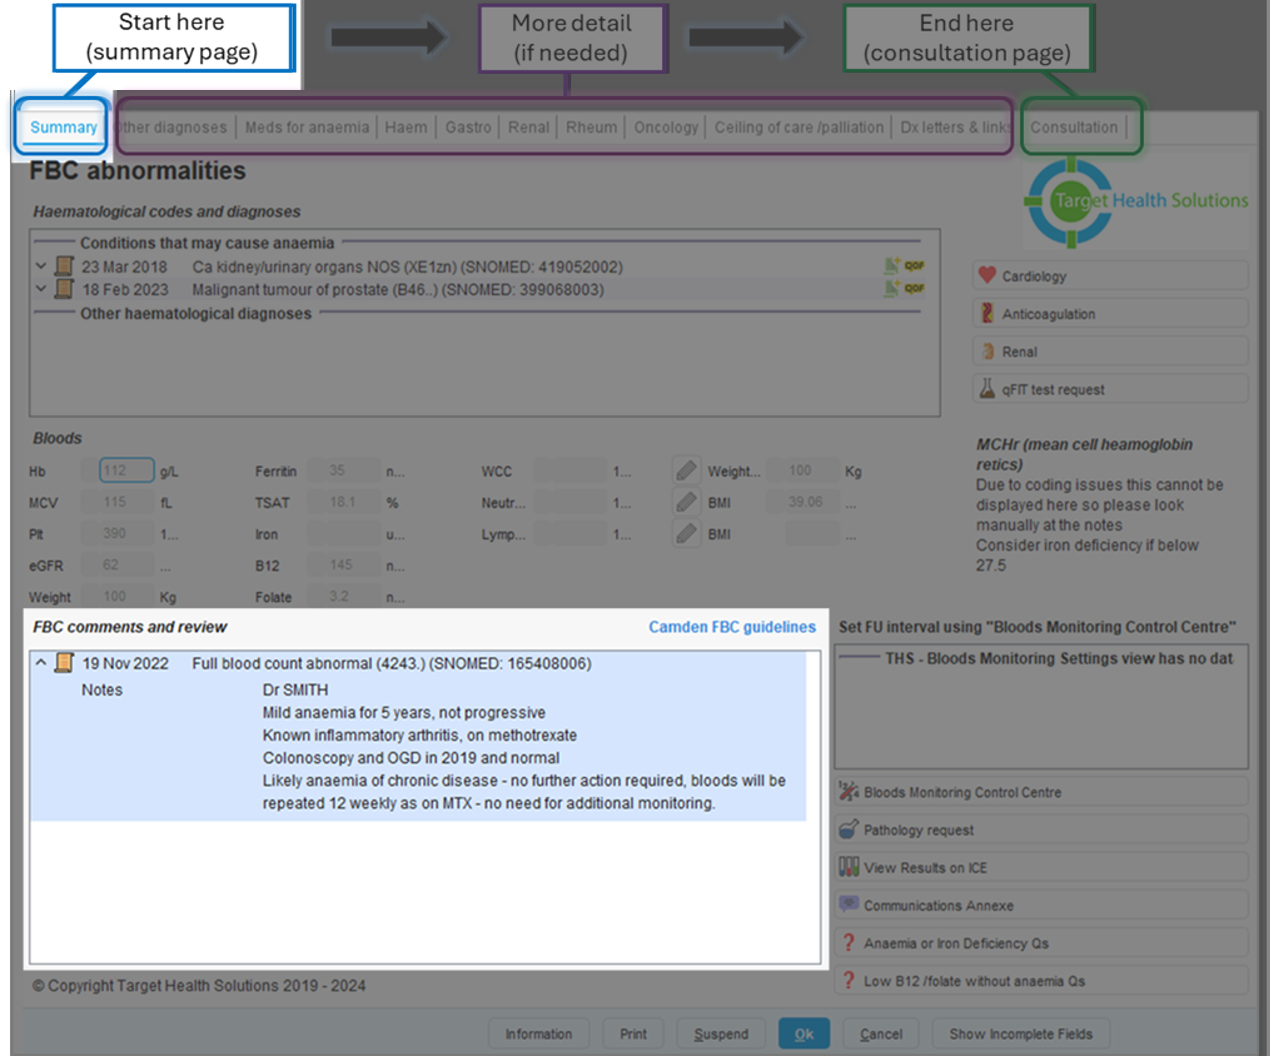
Task: Click the pencil icon beside Weight field
Action: pyautogui.click(x=686, y=471)
